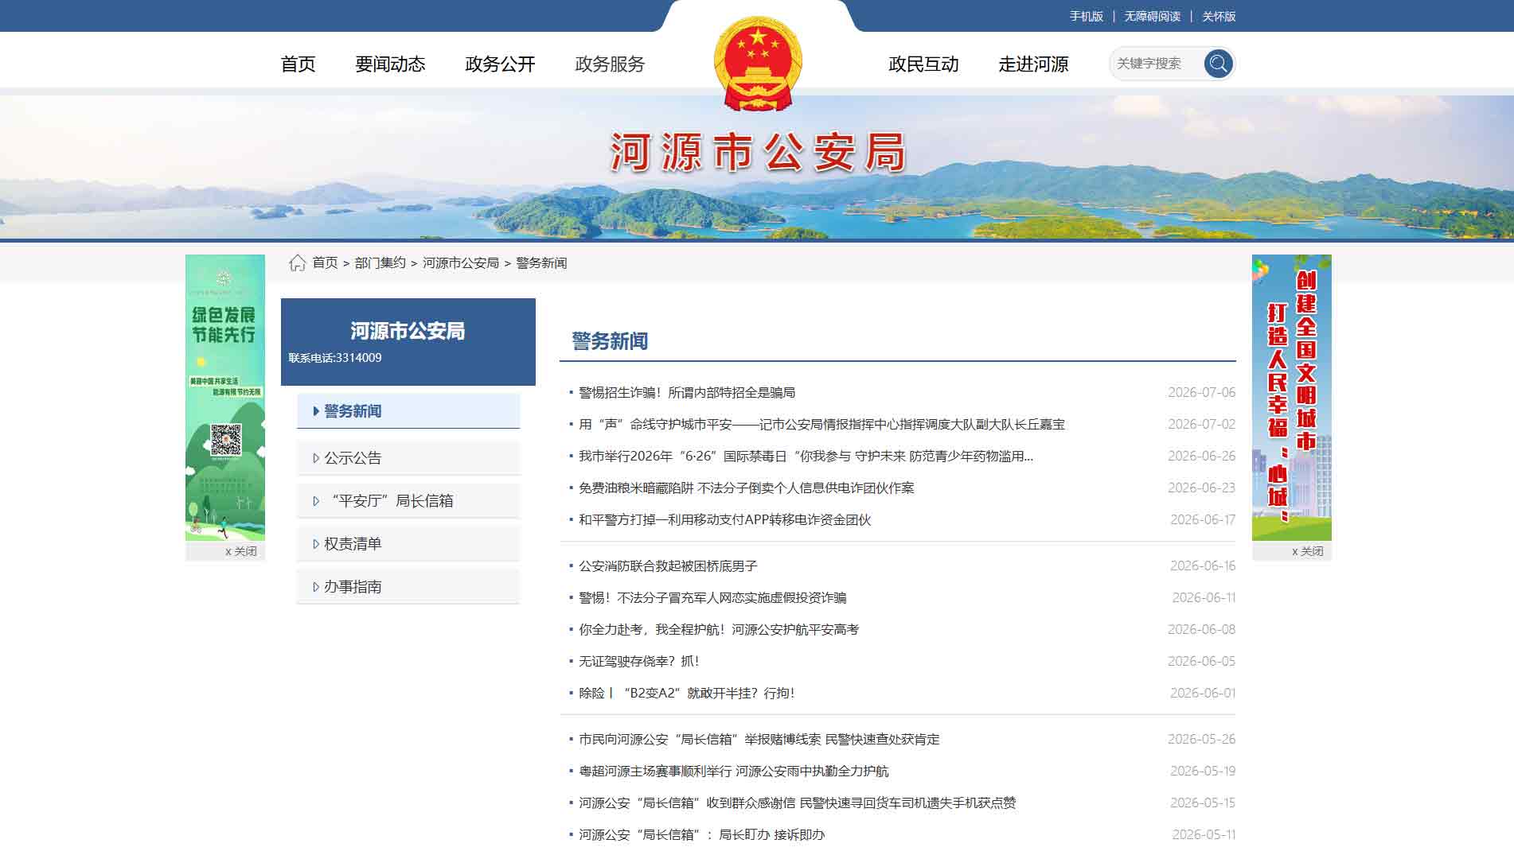
Task: Open article 市民向河源公安举报赌博线索
Action: coord(759,740)
